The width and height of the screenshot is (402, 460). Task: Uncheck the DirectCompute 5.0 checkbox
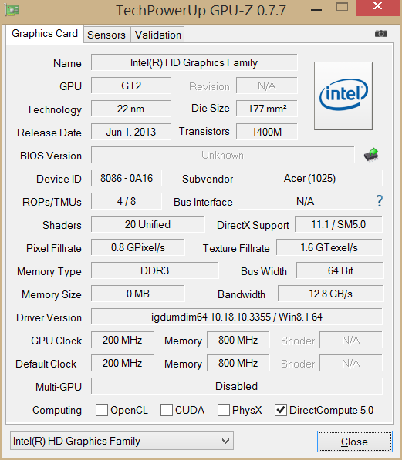pos(281,410)
